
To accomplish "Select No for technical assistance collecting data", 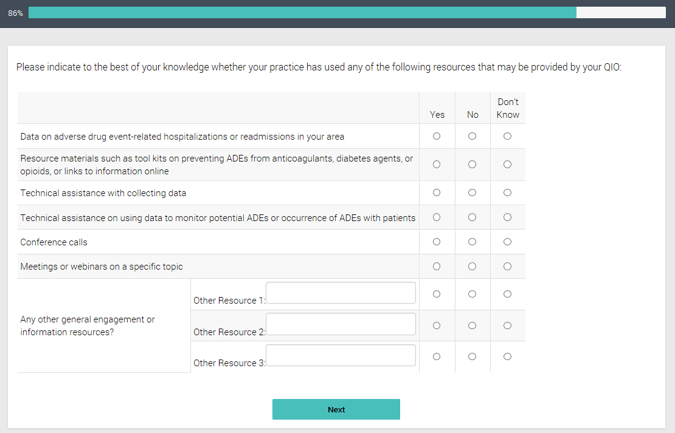I will pos(472,193).
